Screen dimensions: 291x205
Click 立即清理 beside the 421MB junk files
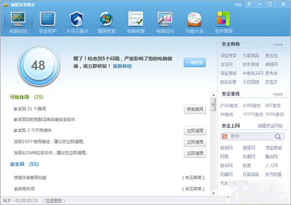tap(194, 154)
